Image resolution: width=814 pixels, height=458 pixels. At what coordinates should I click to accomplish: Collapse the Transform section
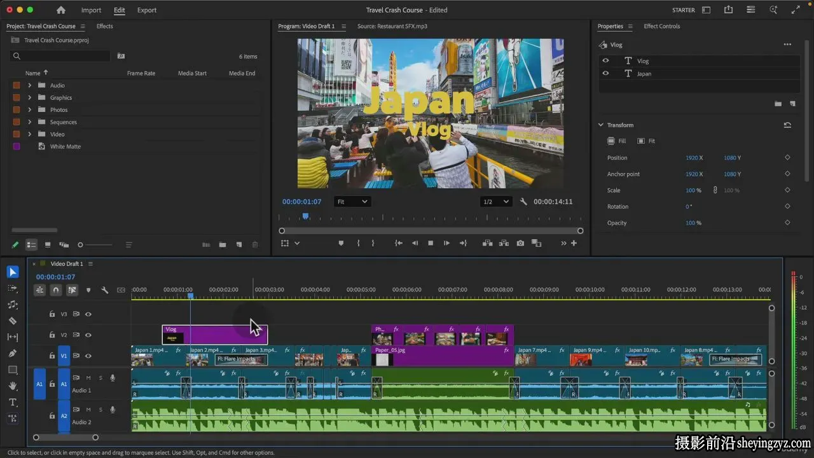click(x=601, y=125)
